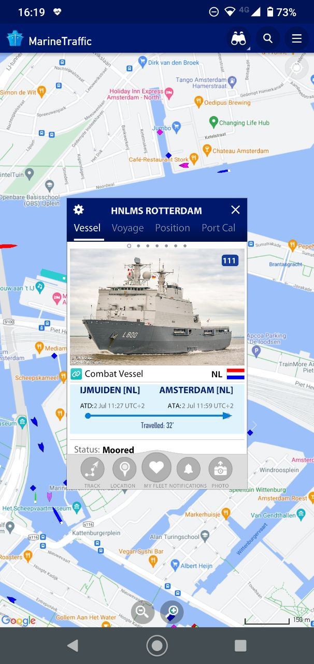This screenshot has height=664, width=314.
Task: Close the HNLMS Rotterdam popup
Action: pos(235,210)
